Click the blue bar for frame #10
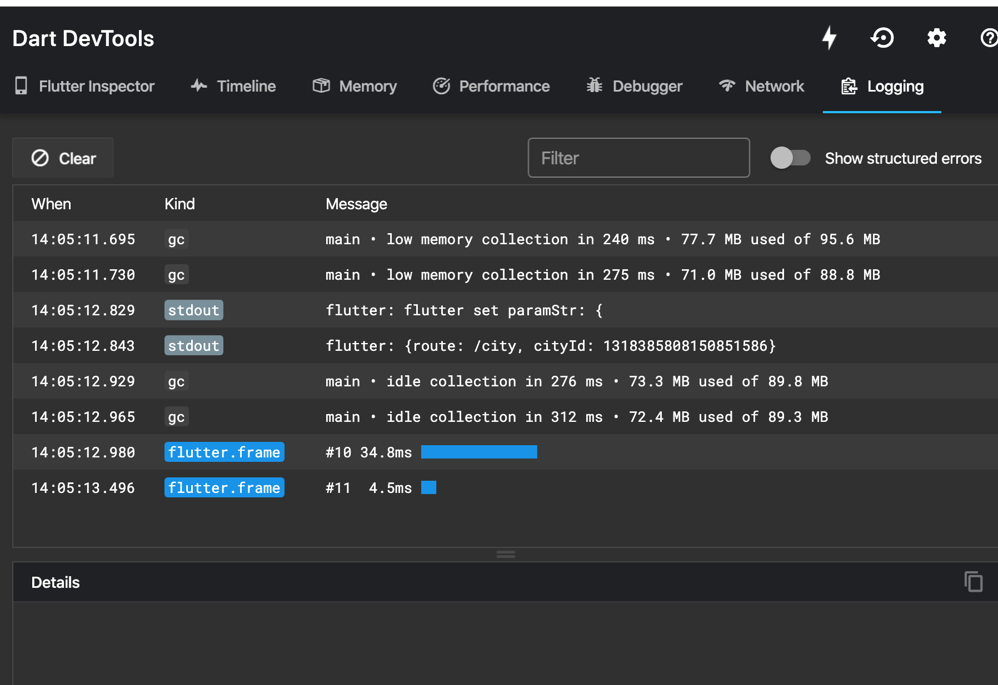The image size is (998, 685). point(478,452)
